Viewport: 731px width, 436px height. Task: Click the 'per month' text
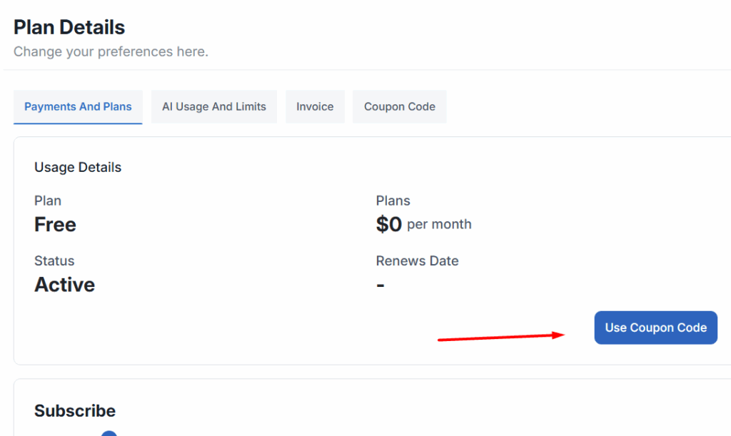[x=439, y=224]
